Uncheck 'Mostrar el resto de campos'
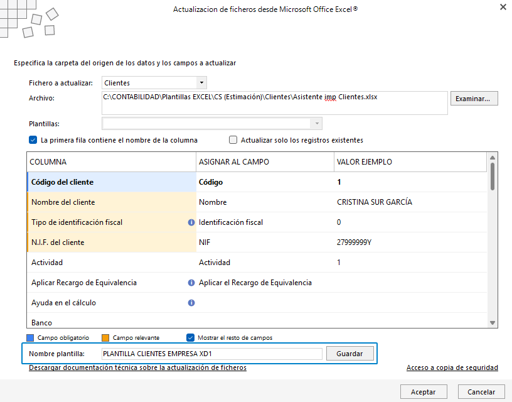Image resolution: width=512 pixels, height=402 pixels. pyautogui.click(x=190, y=337)
